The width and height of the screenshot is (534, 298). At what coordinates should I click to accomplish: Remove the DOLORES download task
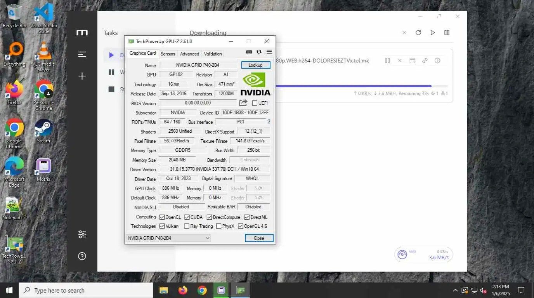click(400, 61)
